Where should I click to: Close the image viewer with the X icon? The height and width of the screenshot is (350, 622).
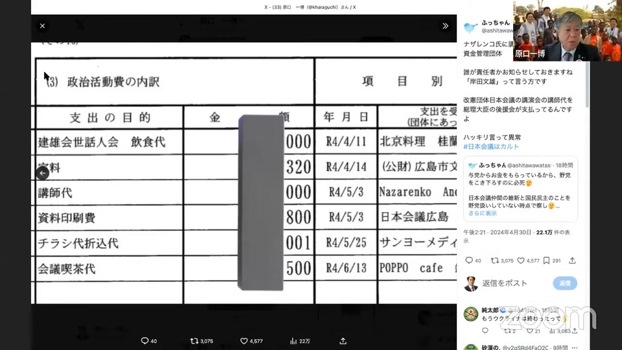point(43,26)
